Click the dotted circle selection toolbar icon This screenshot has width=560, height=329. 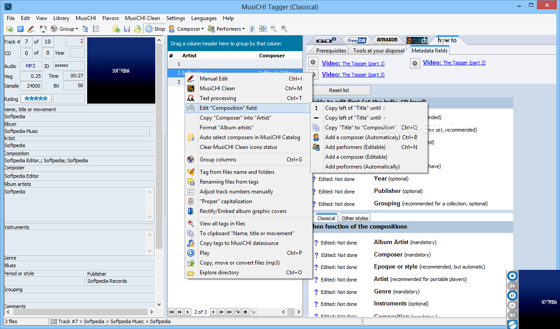(43, 29)
